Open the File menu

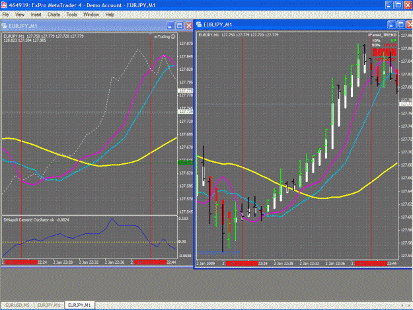point(5,15)
